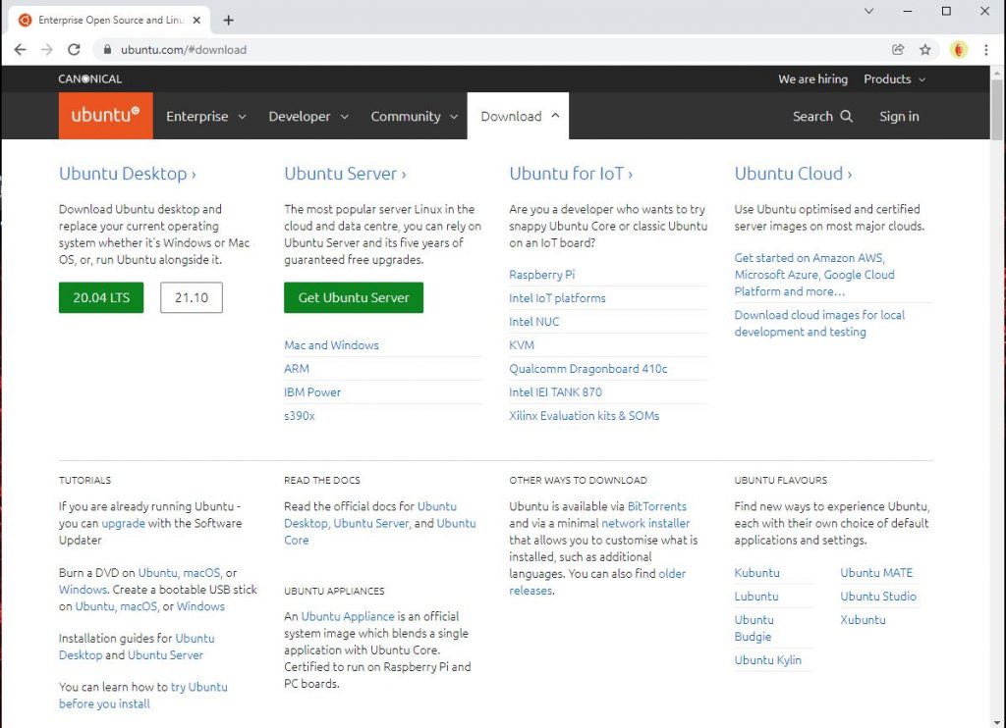1006x728 pixels.
Task: Open the browser profile avatar
Action: 959,49
